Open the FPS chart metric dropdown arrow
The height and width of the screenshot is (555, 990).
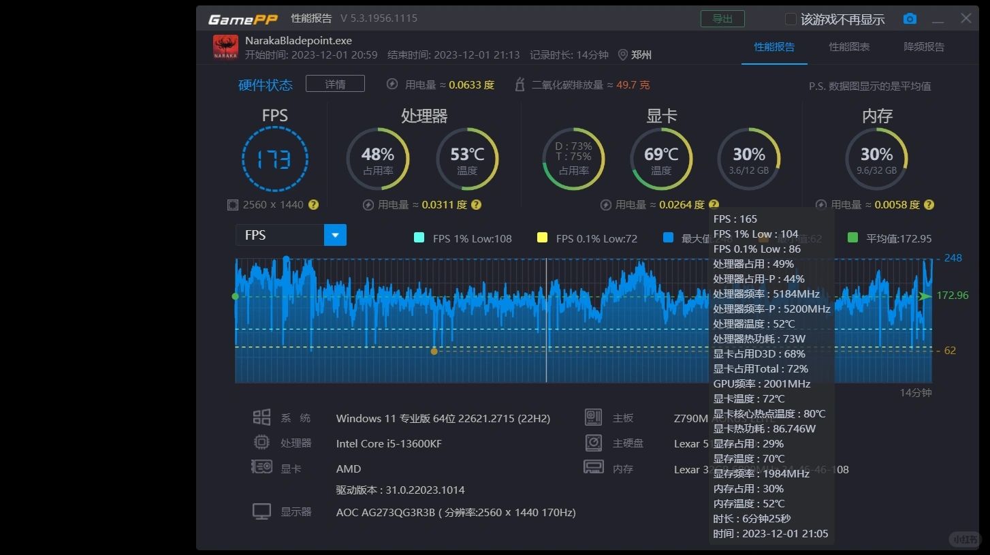pyautogui.click(x=335, y=235)
